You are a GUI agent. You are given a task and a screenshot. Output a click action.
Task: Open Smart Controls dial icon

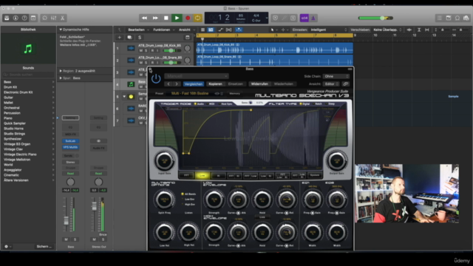44,18
